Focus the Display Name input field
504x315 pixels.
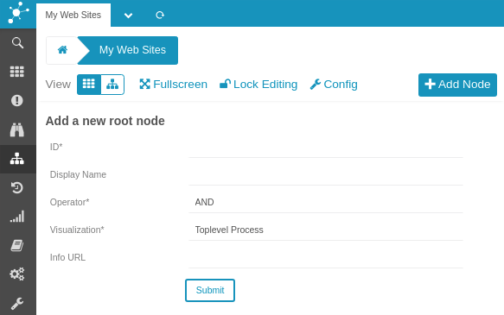(326, 175)
